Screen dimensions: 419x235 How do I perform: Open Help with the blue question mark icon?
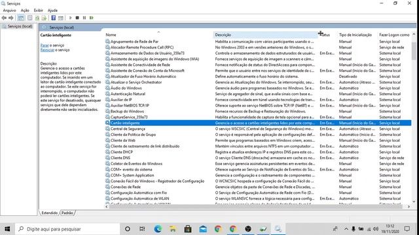pyautogui.click(x=54, y=18)
